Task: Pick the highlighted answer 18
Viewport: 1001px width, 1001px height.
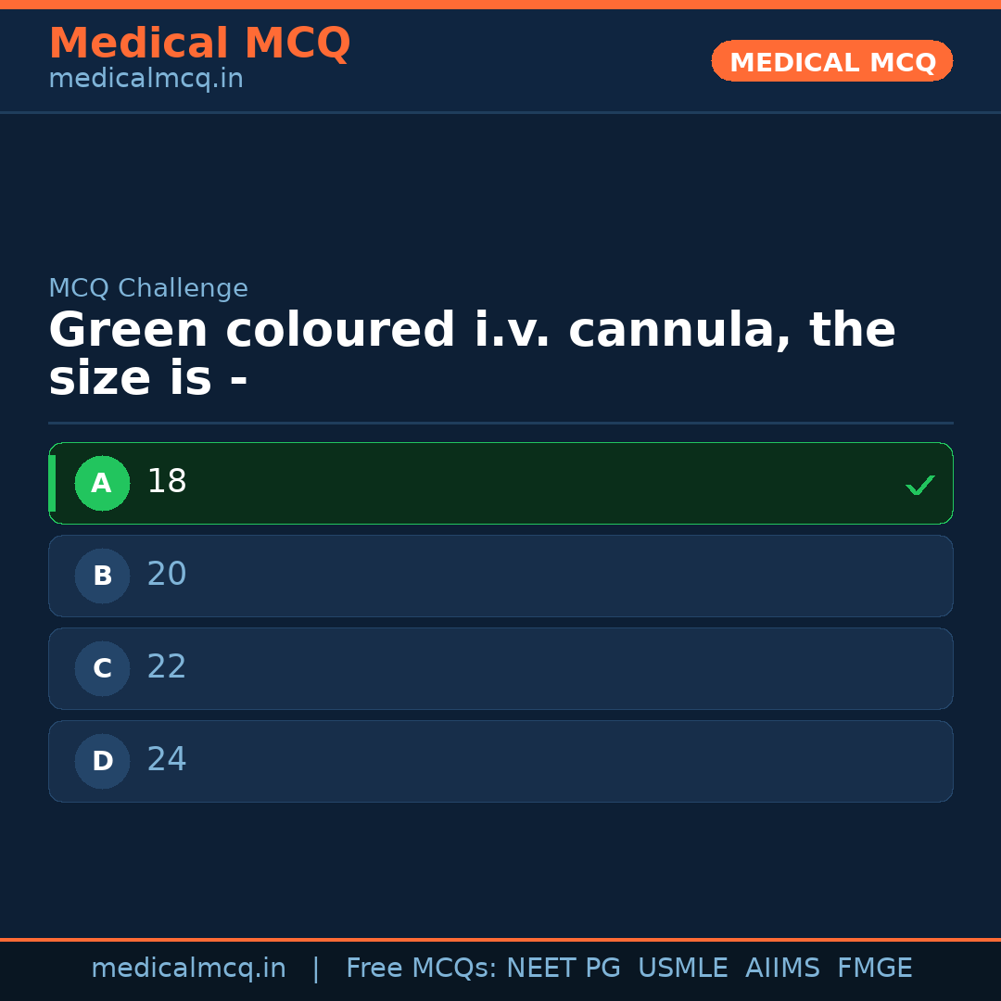Action: click(500, 483)
